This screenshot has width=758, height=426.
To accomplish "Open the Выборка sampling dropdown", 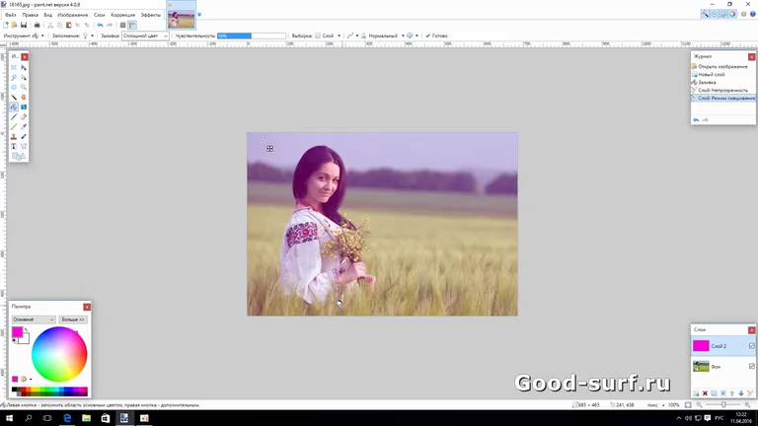I will pyautogui.click(x=328, y=35).
